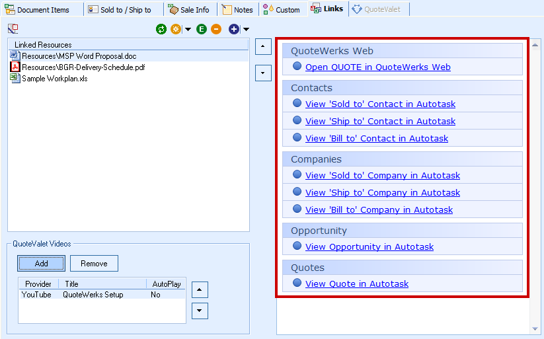The image size is (544, 339).
Task: Move linked resource down with arrow button
Action: click(x=263, y=72)
